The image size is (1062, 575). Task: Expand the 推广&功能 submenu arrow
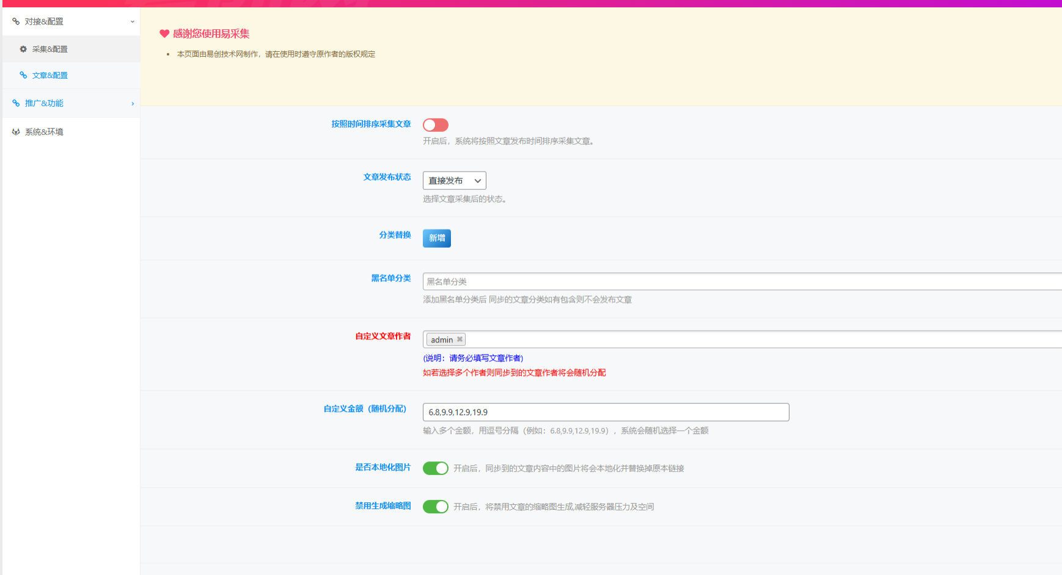tap(132, 104)
